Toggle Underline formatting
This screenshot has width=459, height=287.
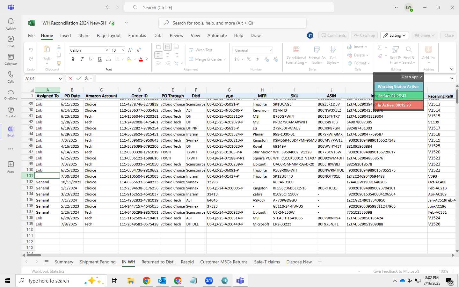click(91, 59)
